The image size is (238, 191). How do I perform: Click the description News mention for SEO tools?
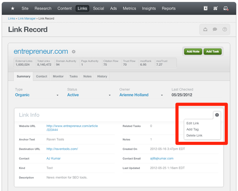[67, 177]
